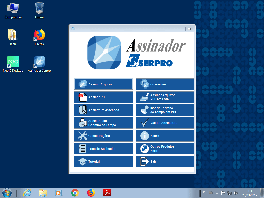The width and height of the screenshot is (264, 198).
Task: Select the Computador desktop icon
Action: (13, 10)
